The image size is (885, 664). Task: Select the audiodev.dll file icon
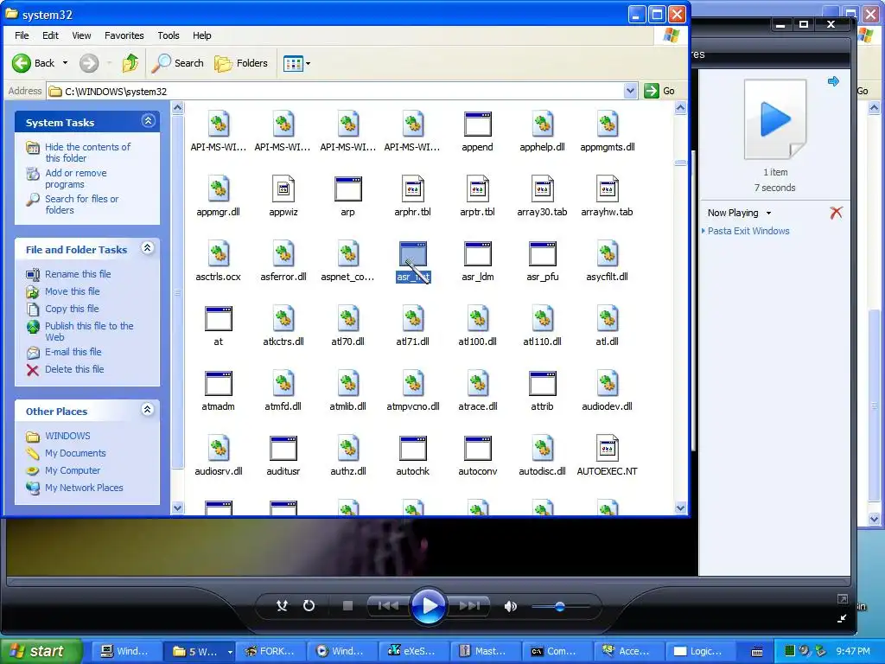tap(608, 384)
